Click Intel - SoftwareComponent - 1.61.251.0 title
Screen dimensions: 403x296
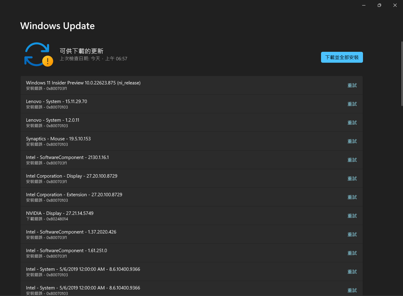pyautogui.click(x=67, y=251)
